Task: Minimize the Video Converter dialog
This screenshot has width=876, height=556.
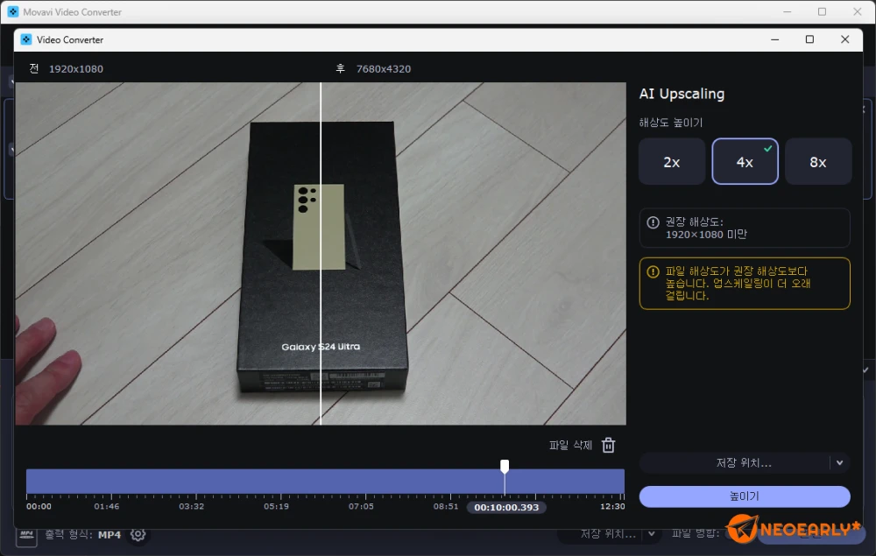Action: (775, 39)
